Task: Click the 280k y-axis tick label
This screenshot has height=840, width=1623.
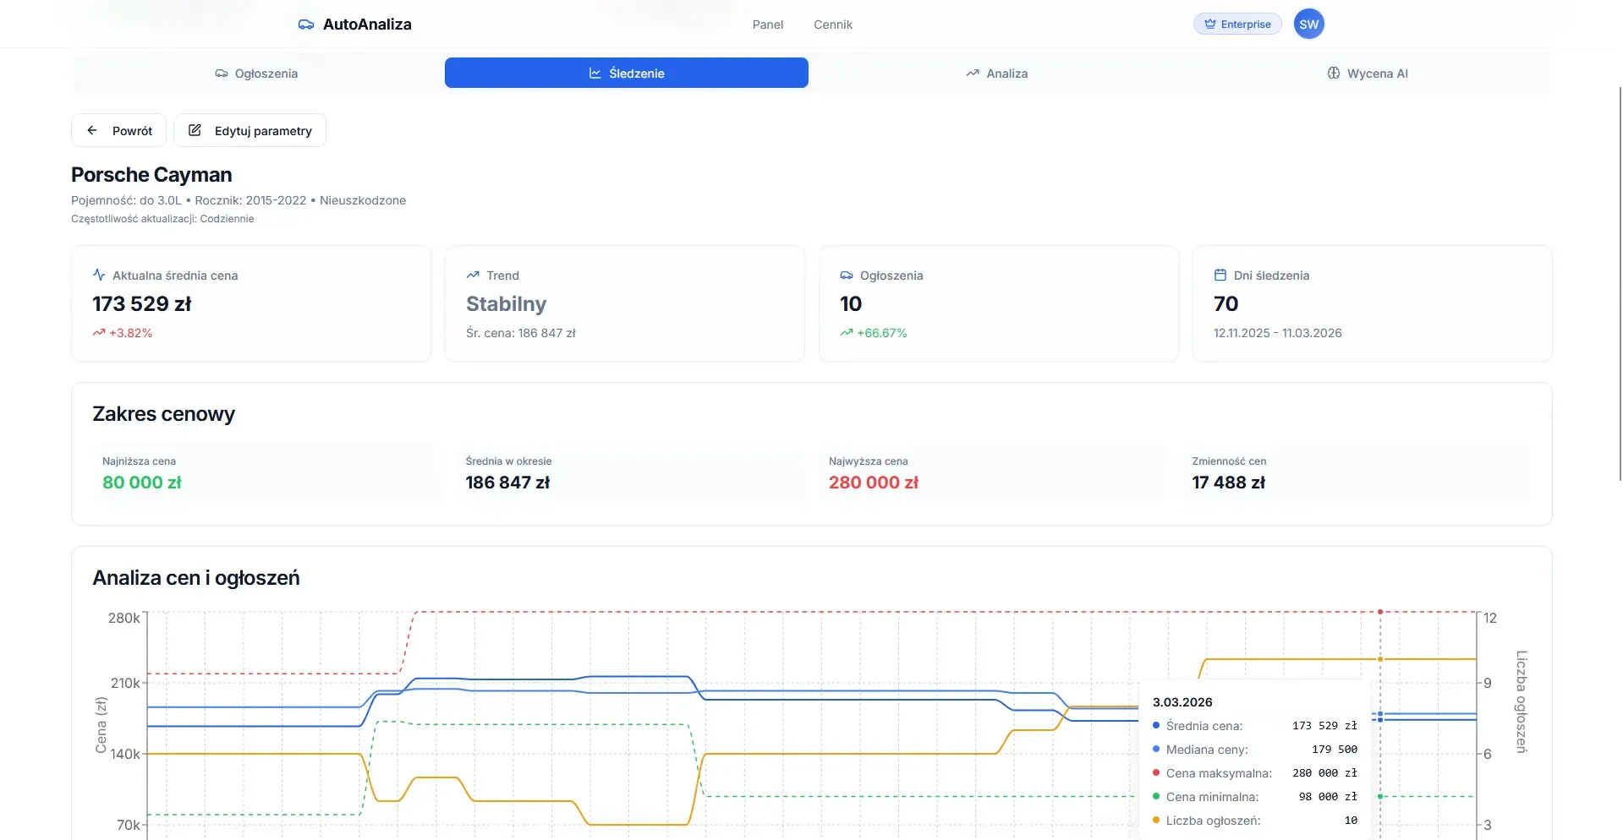Action: 124,618
